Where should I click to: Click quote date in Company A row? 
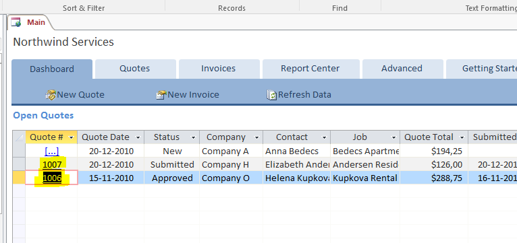click(111, 151)
